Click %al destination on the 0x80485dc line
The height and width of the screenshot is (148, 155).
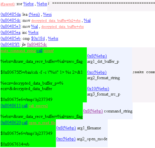point(87,20)
